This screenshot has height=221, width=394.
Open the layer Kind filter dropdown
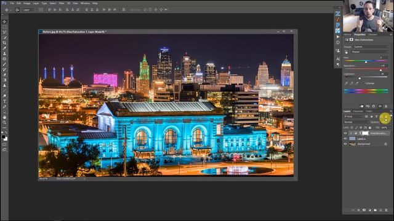pyautogui.click(x=353, y=117)
